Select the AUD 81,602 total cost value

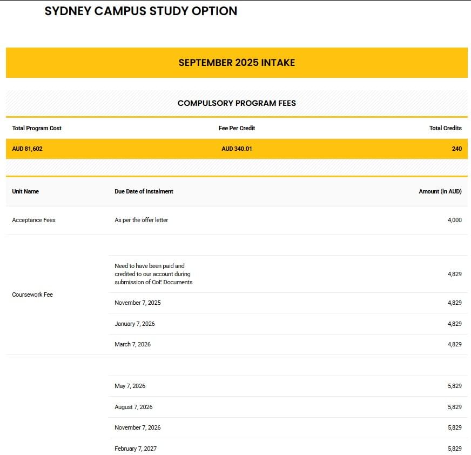coord(27,149)
